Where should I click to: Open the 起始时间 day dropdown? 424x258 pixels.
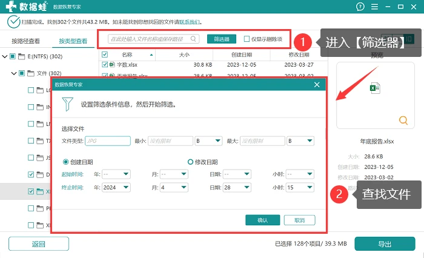[x=237, y=174]
